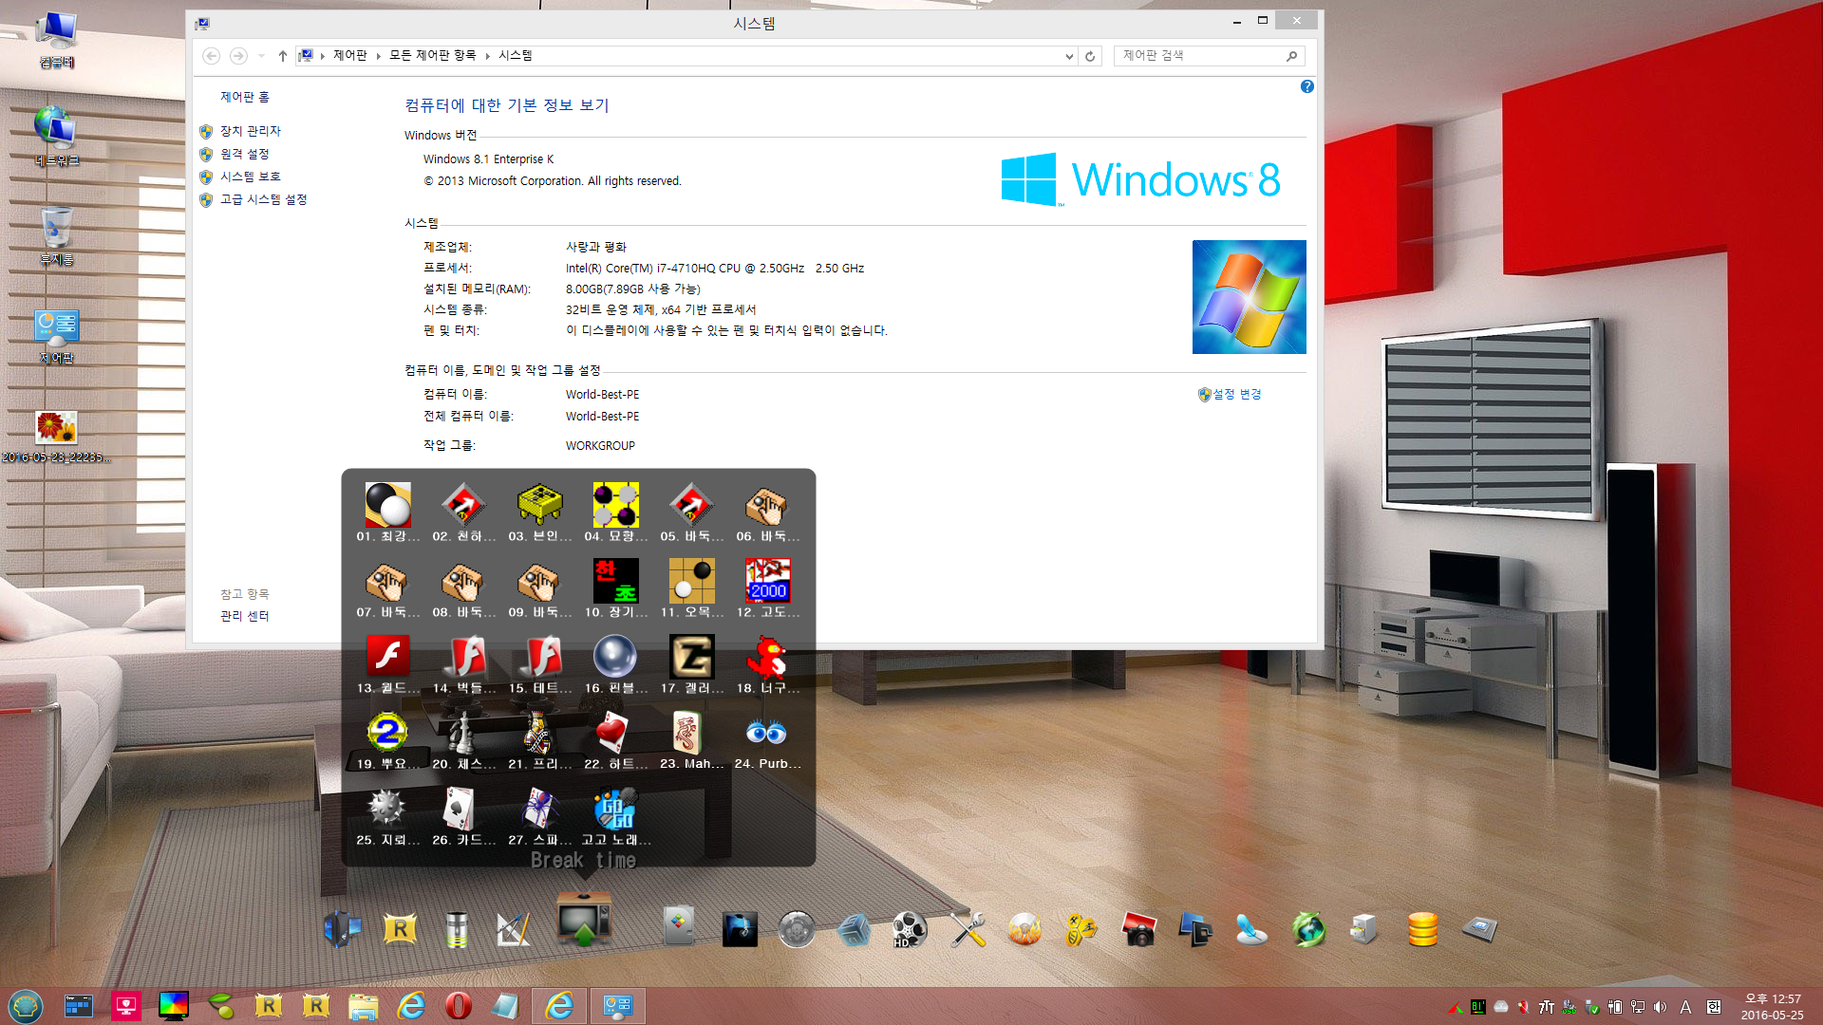This screenshot has height=1025, width=1823.
Task: Open game 04 on the yellow stone grid
Action: click(x=616, y=505)
